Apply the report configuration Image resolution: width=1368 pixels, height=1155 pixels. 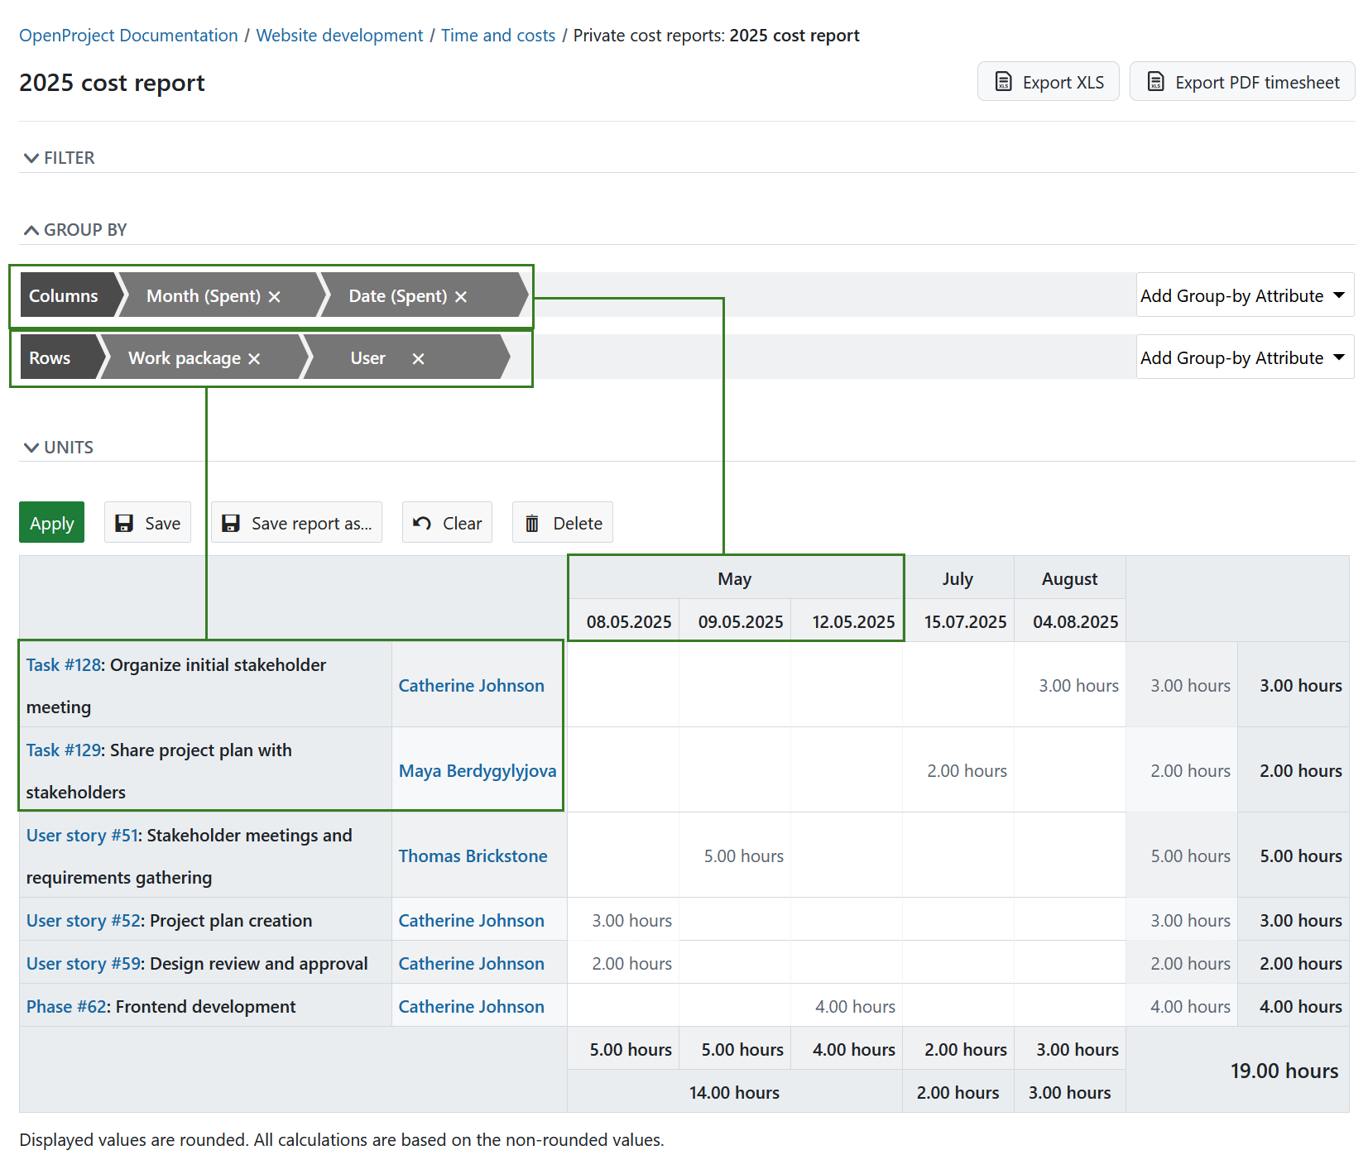51,522
